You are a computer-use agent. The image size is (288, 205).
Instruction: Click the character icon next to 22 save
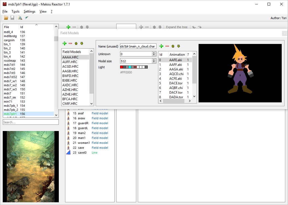[68, 148]
